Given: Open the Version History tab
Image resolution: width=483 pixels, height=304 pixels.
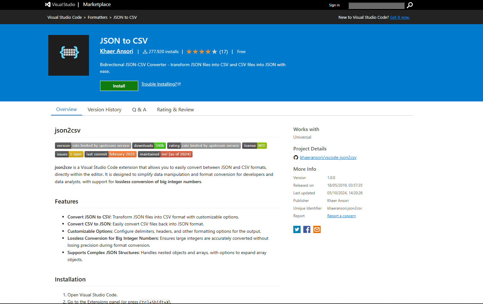Looking at the screenshot, I should (x=105, y=110).
